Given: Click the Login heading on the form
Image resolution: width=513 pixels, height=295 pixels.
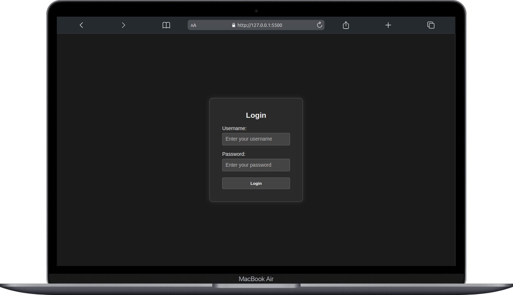Looking at the screenshot, I should 256,115.
